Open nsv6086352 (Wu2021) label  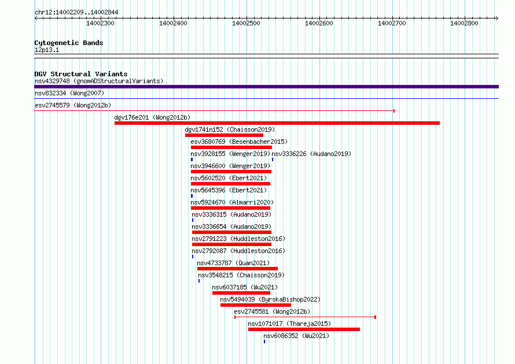point(296,336)
